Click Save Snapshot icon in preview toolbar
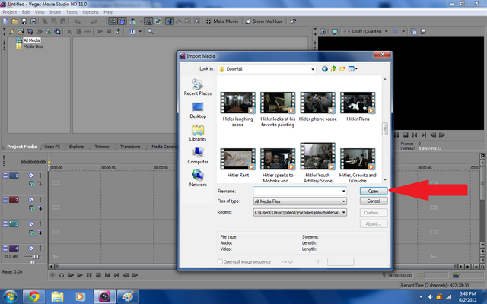Viewport: 487px width, 304px height. point(423,31)
